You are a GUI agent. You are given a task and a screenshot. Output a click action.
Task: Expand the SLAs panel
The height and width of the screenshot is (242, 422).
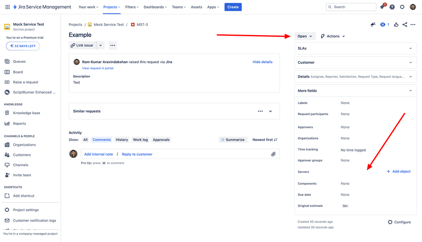pos(356,48)
